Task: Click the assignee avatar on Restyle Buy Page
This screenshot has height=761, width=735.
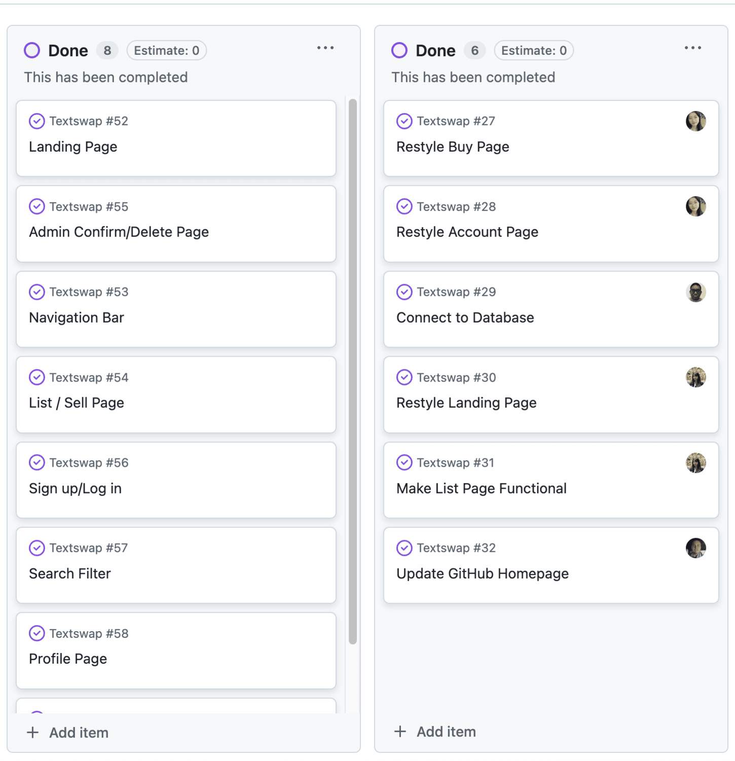Action: 695,121
